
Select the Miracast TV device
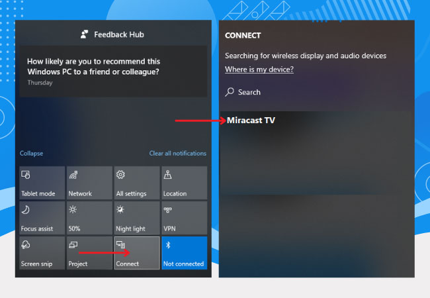251,121
